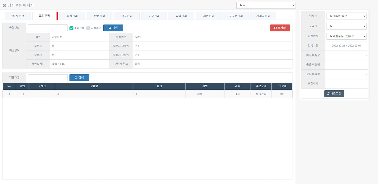The image size is (378, 184).
Task: Toggle the 자동확인 checkbox
Action: click(x=88, y=28)
